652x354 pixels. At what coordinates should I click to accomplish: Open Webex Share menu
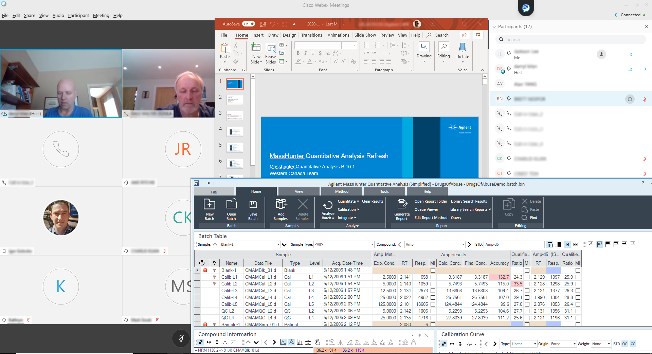(x=30, y=15)
